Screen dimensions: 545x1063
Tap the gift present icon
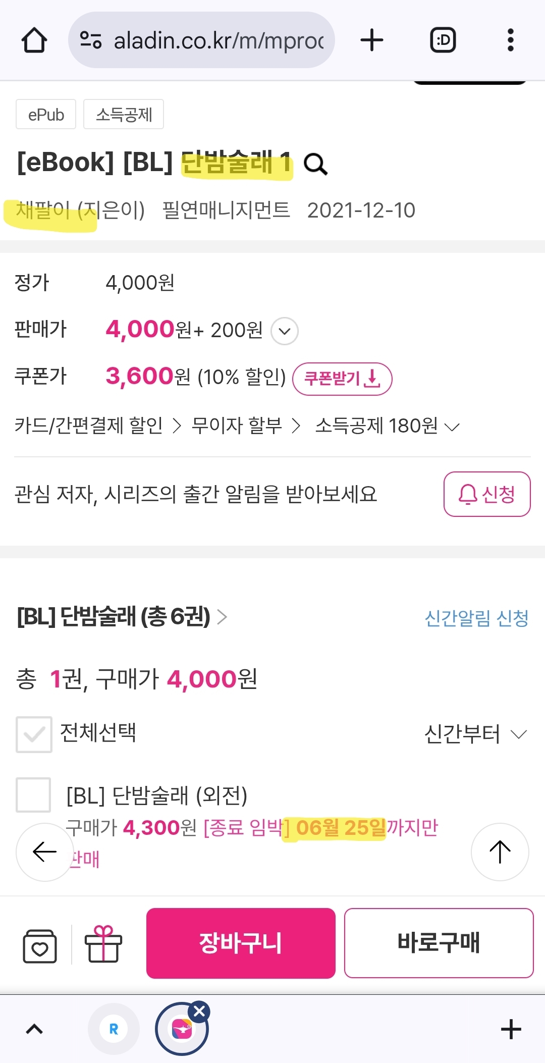103,944
